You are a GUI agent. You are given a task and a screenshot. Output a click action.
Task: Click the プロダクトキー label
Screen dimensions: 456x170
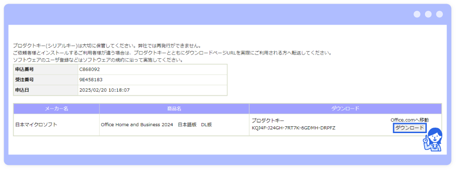pyautogui.click(x=268, y=120)
